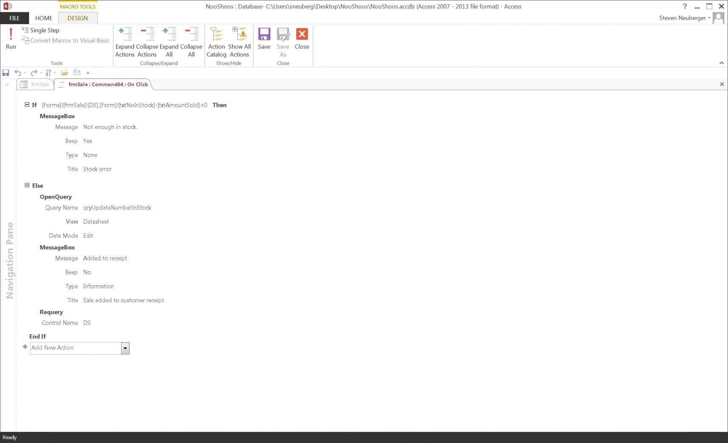This screenshot has height=443, width=728.
Task: Click the user account picture
Action: [x=718, y=18]
